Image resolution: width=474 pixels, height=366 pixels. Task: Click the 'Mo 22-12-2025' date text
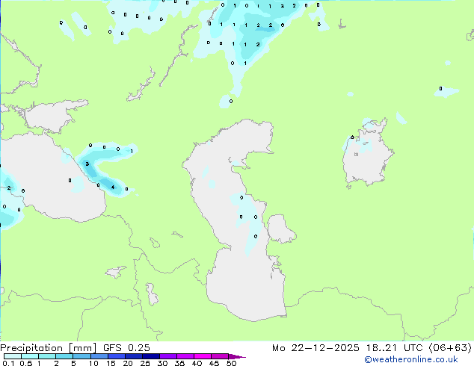click(316, 348)
